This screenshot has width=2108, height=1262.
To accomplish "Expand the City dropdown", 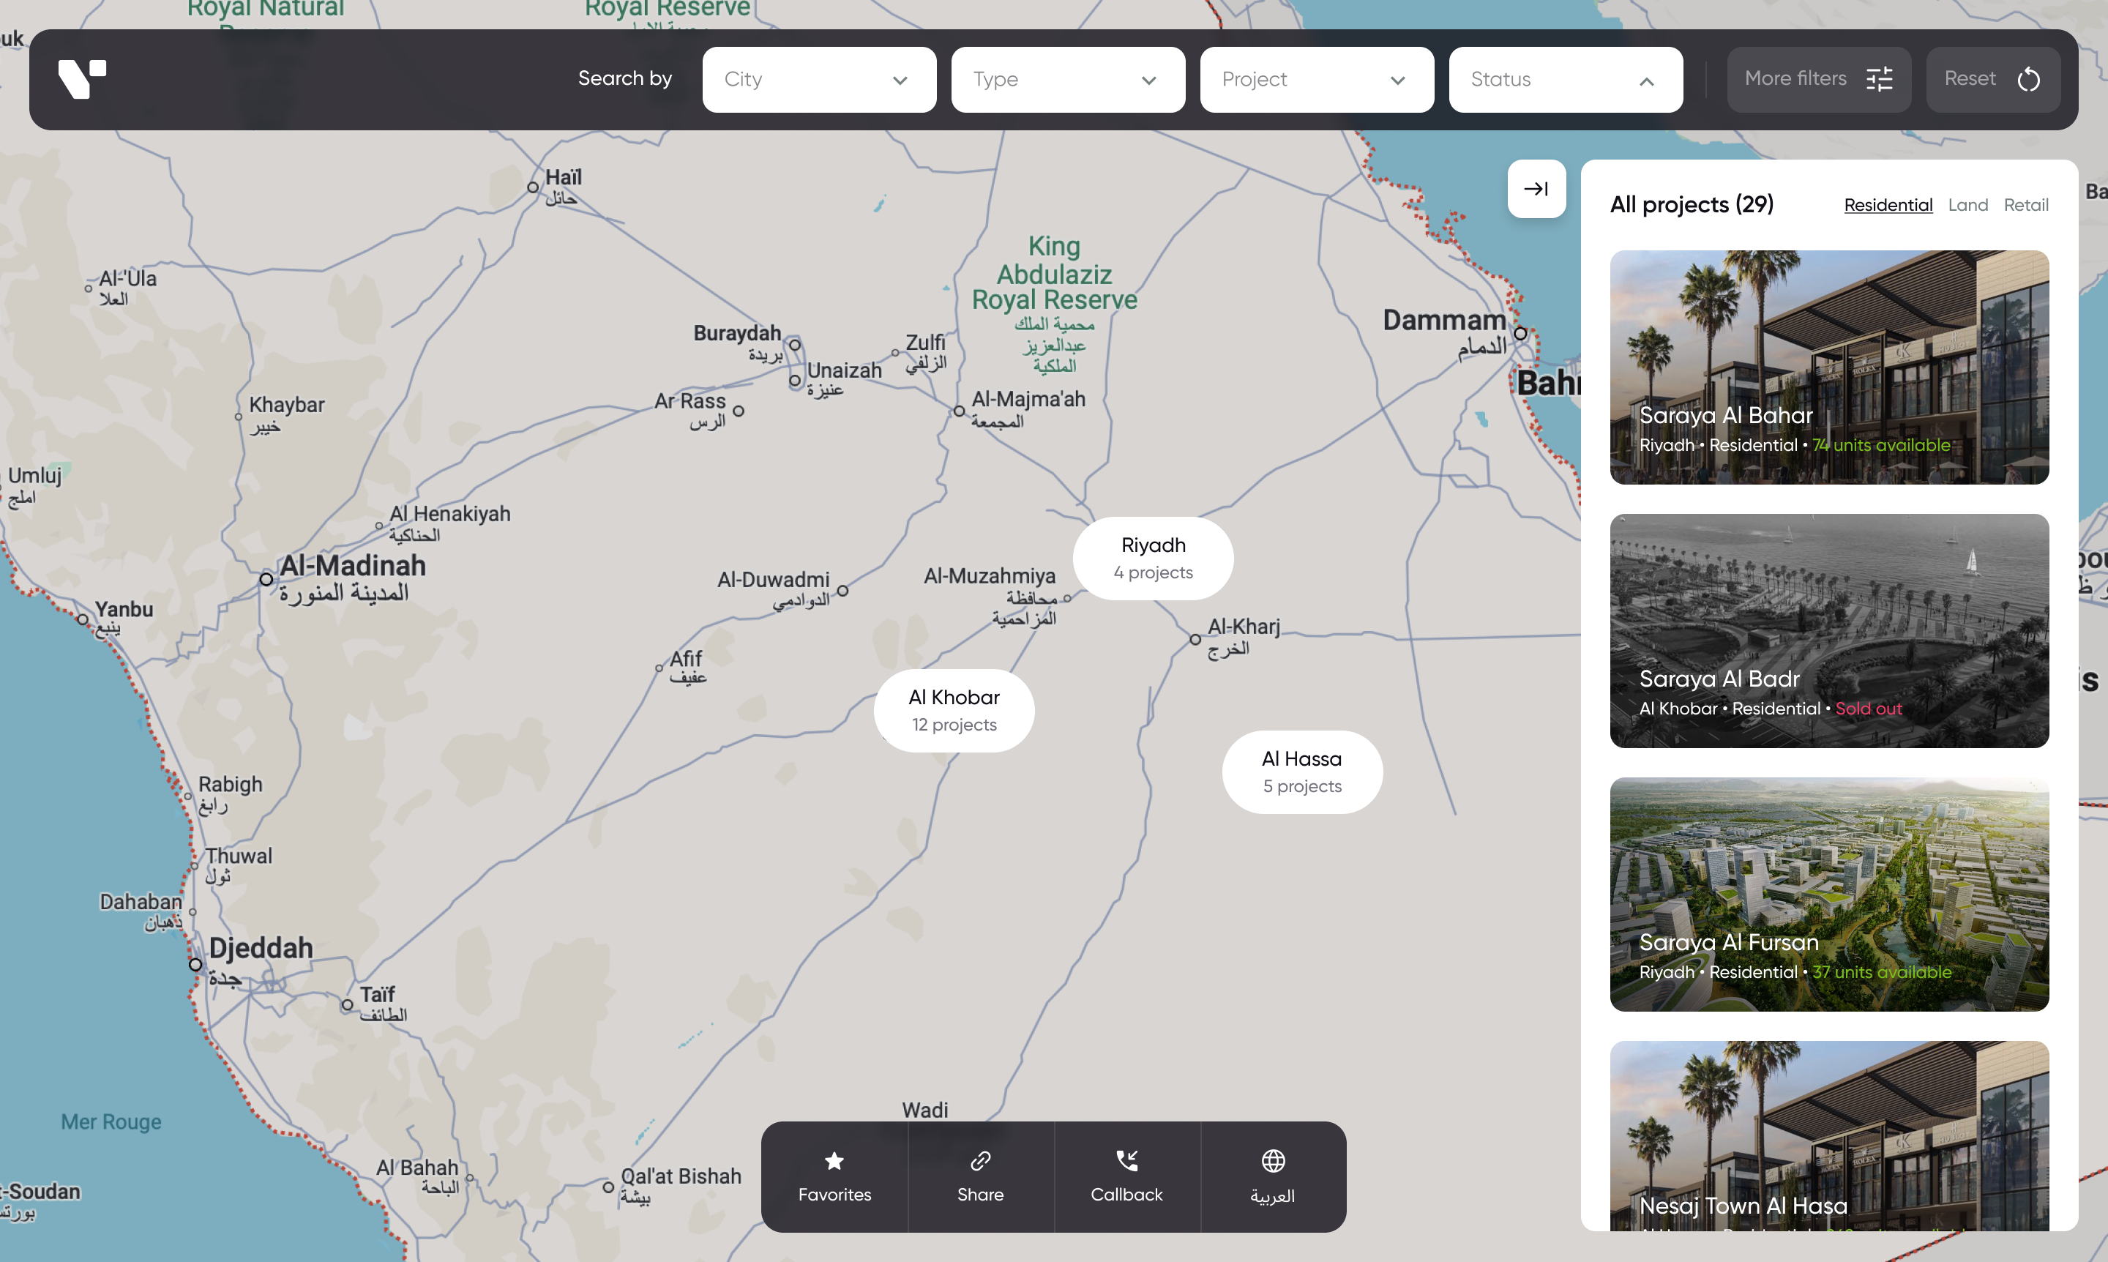I will 818,79.
